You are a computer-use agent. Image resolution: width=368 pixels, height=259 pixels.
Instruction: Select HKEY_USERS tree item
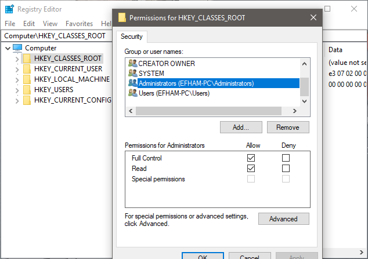(x=53, y=90)
